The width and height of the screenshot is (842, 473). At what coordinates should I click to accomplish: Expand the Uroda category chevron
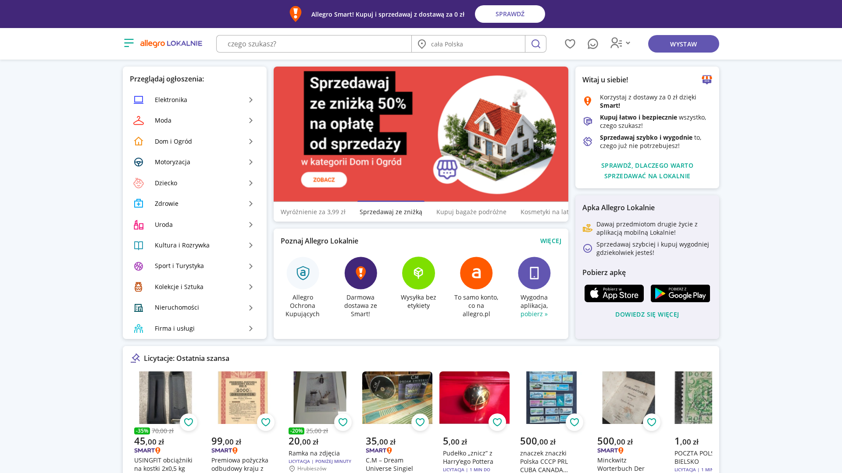coord(251,225)
